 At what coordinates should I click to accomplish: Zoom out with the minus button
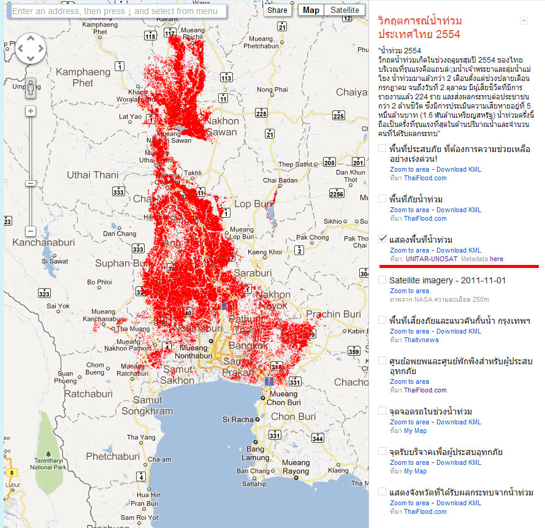point(31,231)
